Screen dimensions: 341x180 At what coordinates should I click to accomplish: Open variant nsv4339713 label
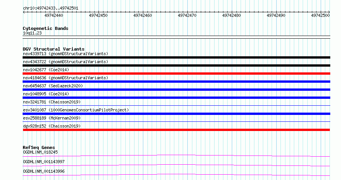point(66,54)
